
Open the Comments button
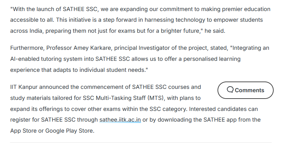click(x=245, y=90)
